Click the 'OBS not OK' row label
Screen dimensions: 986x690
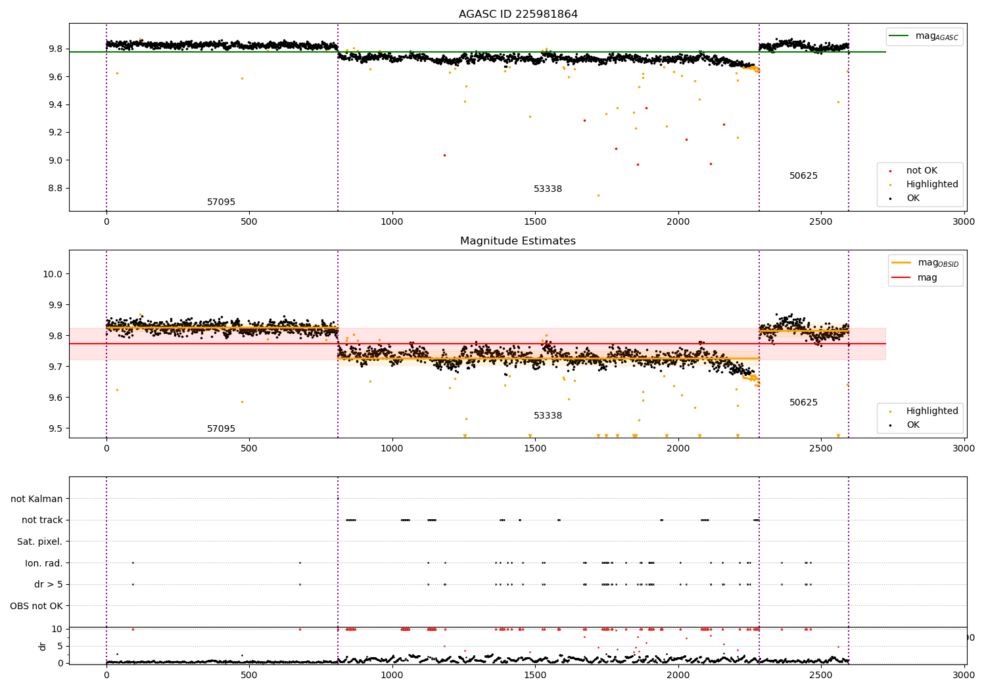coord(37,606)
